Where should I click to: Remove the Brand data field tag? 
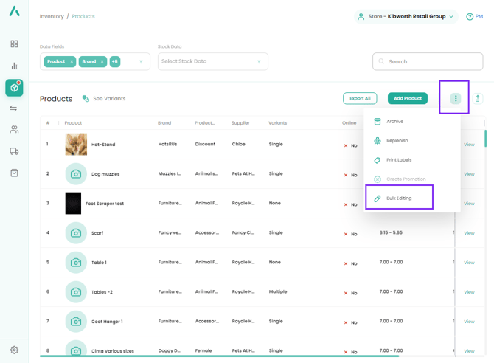pos(102,62)
